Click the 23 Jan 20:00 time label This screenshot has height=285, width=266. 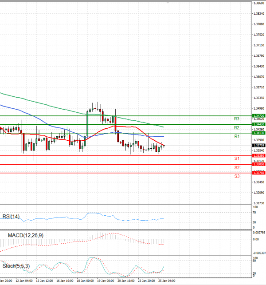[x=146, y=281]
